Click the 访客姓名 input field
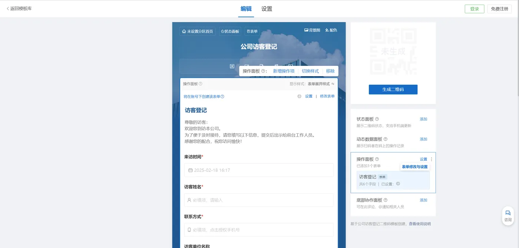 (259, 200)
